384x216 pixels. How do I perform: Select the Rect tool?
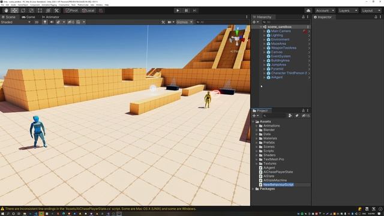(40, 11)
